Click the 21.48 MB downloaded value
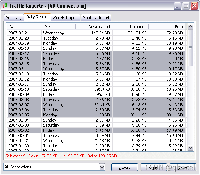Viewport: 200px width, 175px height. point(102,141)
